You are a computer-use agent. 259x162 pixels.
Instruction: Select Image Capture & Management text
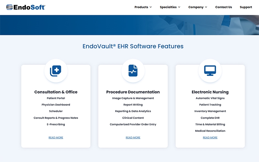click(133, 98)
